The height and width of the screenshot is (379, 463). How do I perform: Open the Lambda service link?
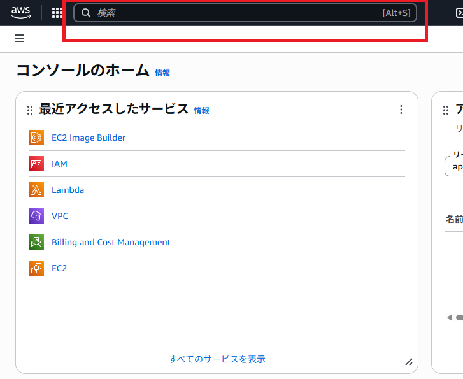[68, 190]
